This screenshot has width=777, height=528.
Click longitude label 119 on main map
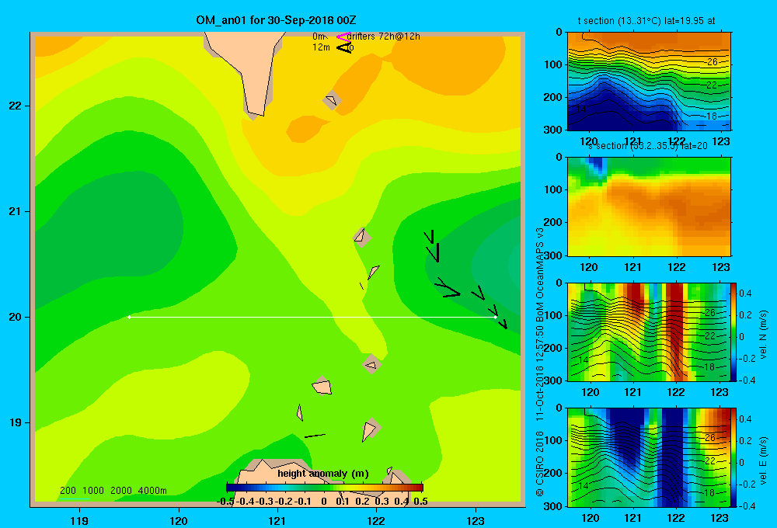click(79, 520)
